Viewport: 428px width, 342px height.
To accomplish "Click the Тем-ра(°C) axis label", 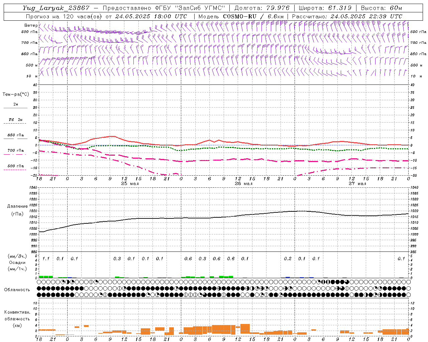I will click(16, 95).
